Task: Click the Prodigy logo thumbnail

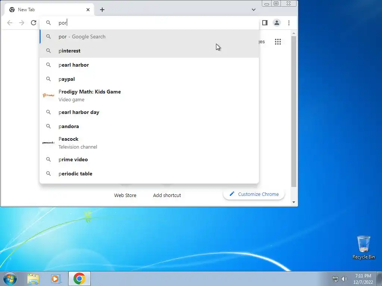Action: coord(48,95)
